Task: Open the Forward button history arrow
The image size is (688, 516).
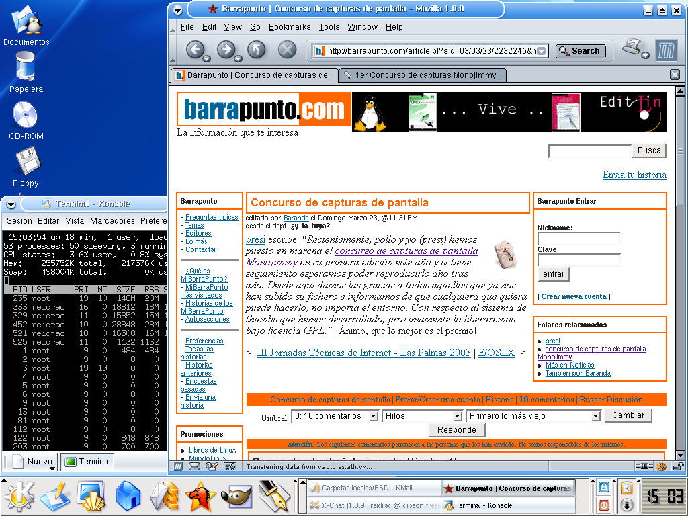Action: click(239, 59)
